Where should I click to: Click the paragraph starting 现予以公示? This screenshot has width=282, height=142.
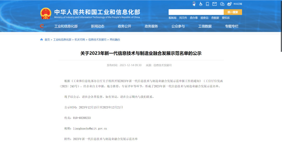109,97
